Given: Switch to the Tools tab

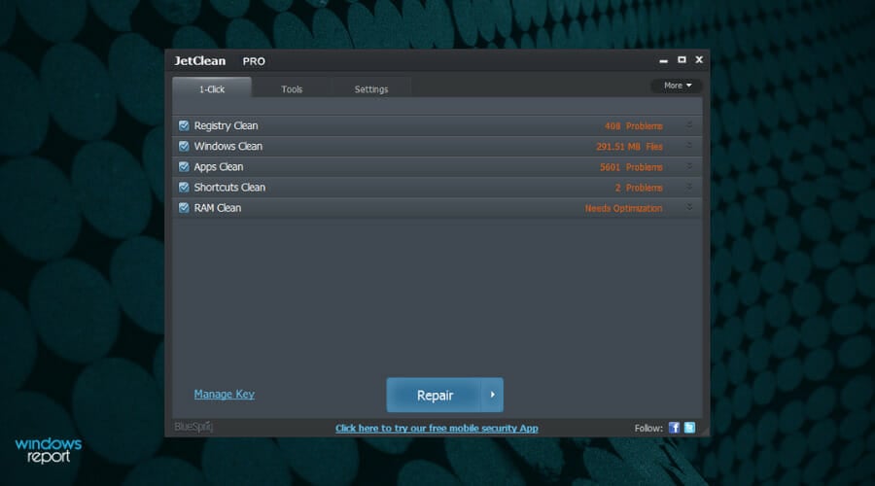Looking at the screenshot, I should pos(292,88).
